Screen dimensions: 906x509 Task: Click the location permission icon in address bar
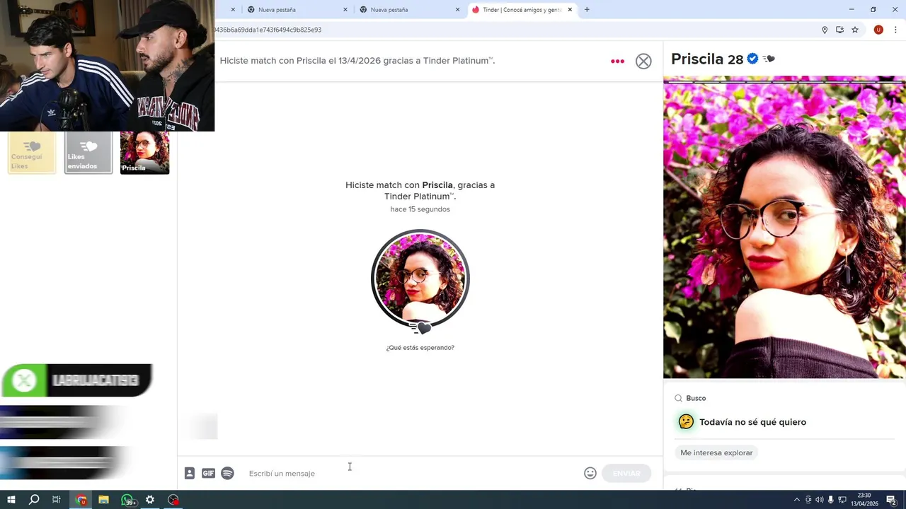click(825, 30)
